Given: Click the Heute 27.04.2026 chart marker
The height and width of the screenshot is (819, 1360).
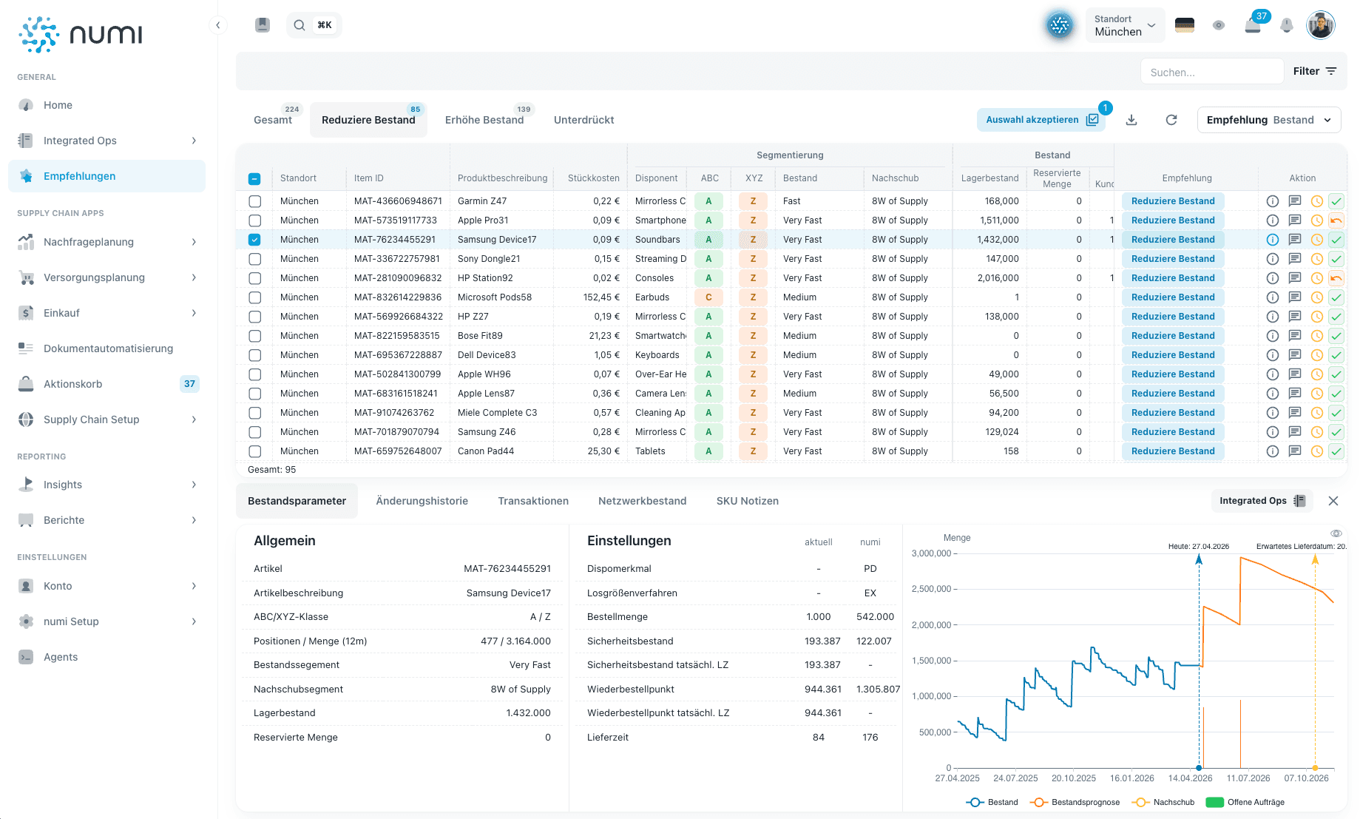Looking at the screenshot, I should pyautogui.click(x=1199, y=547).
